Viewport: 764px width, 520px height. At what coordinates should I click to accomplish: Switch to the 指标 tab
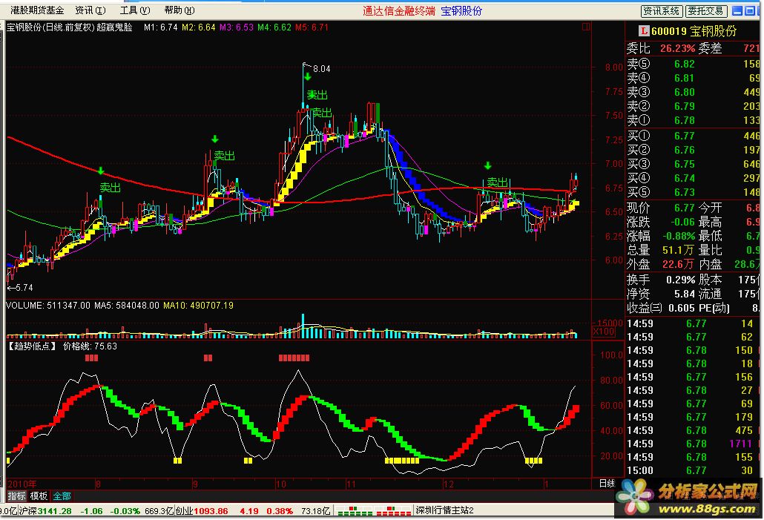(16, 496)
